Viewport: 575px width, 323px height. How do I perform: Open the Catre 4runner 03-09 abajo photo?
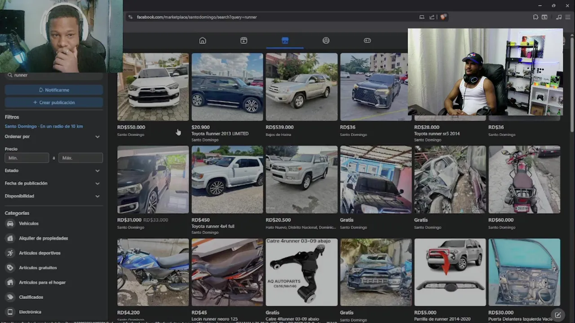click(x=301, y=272)
